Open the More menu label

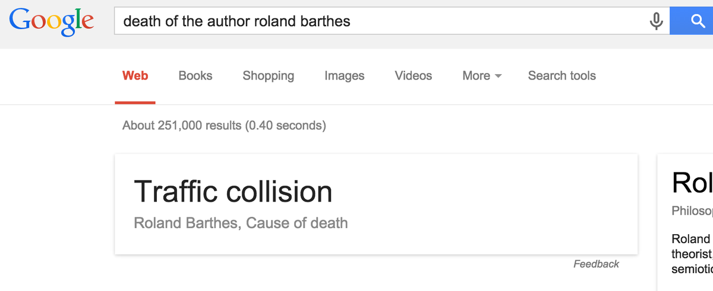tap(476, 76)
